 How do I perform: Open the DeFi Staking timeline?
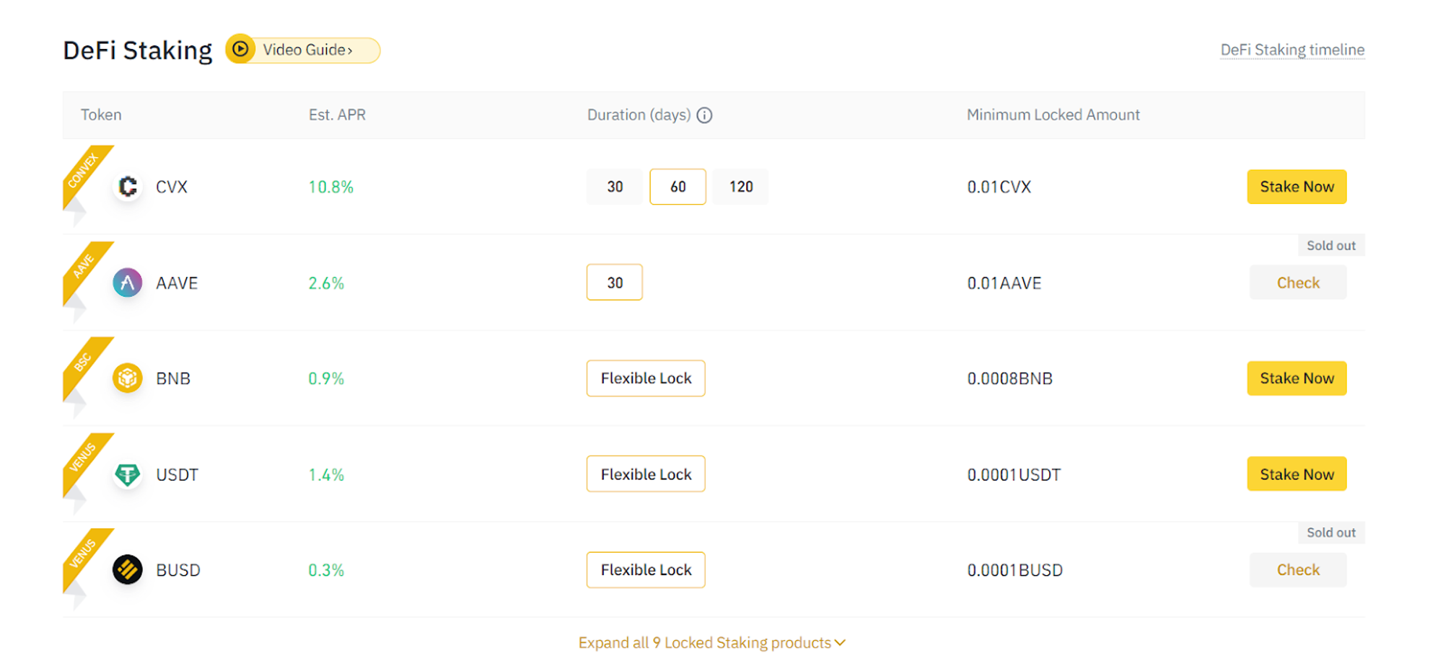(1291, 50)
